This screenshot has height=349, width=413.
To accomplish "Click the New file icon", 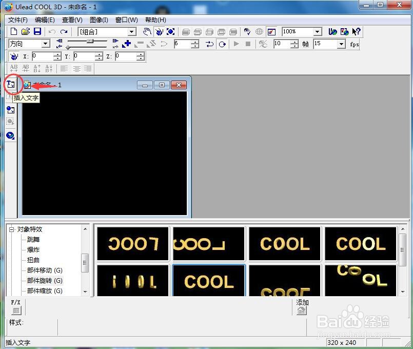I will pyautogui.click(x=14, y=32).
